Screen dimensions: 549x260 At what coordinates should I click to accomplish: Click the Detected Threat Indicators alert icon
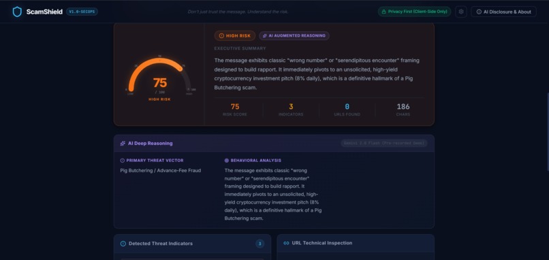123,244
